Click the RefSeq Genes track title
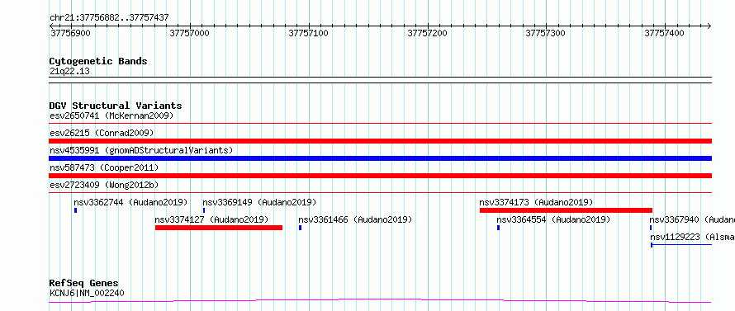The width and height of the screenshot is (735, 311). [x=84, y=284]
